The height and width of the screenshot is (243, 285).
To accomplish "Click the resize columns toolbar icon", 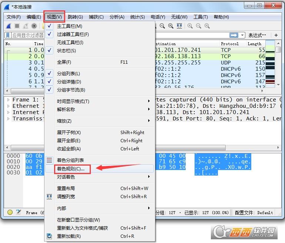I will point(179,26).
